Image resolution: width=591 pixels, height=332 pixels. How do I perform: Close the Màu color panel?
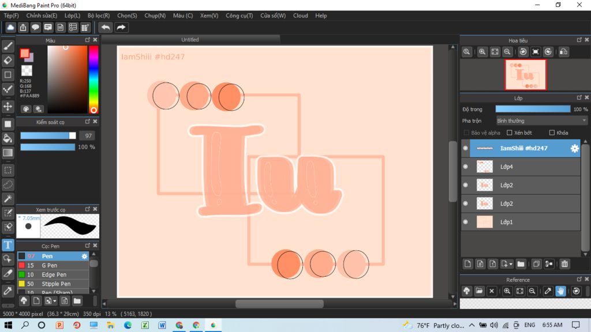tap(95, 40)
